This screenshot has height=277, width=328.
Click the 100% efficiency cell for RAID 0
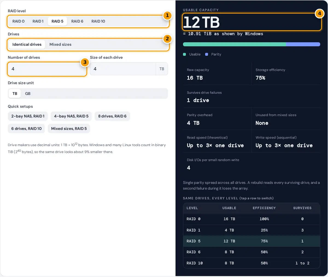(264, 219)
